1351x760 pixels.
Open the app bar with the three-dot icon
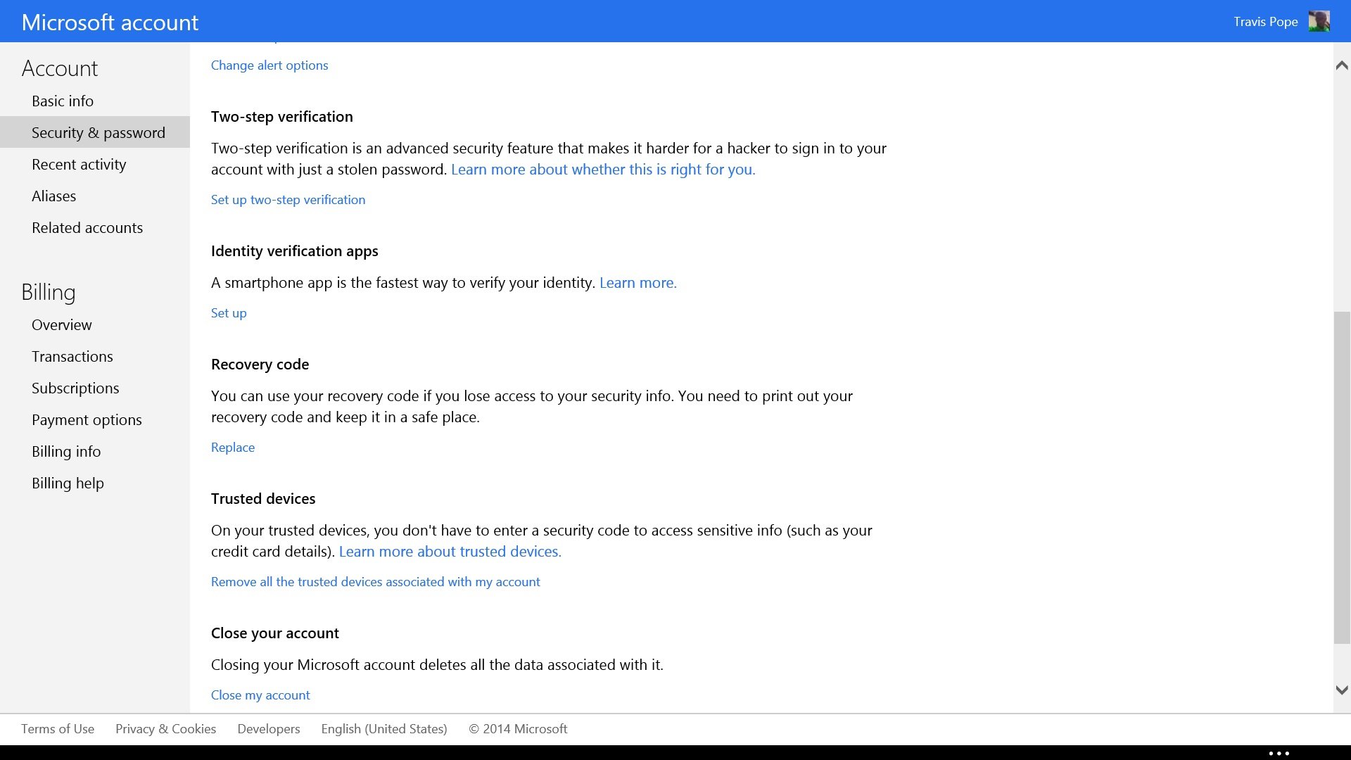[1279, 752]
